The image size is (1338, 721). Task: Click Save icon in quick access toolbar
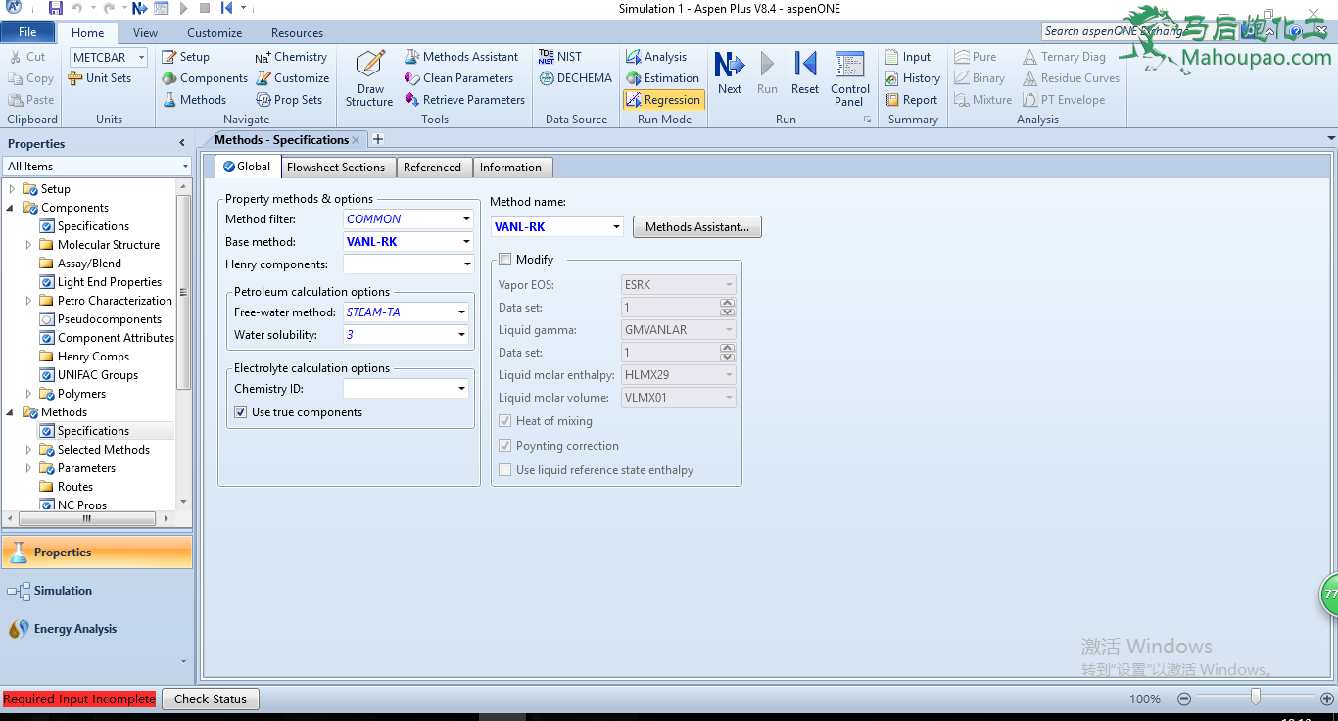pos(56,8)
